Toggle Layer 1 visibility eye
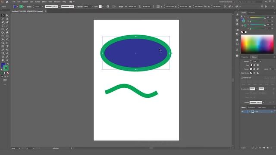 242,112
